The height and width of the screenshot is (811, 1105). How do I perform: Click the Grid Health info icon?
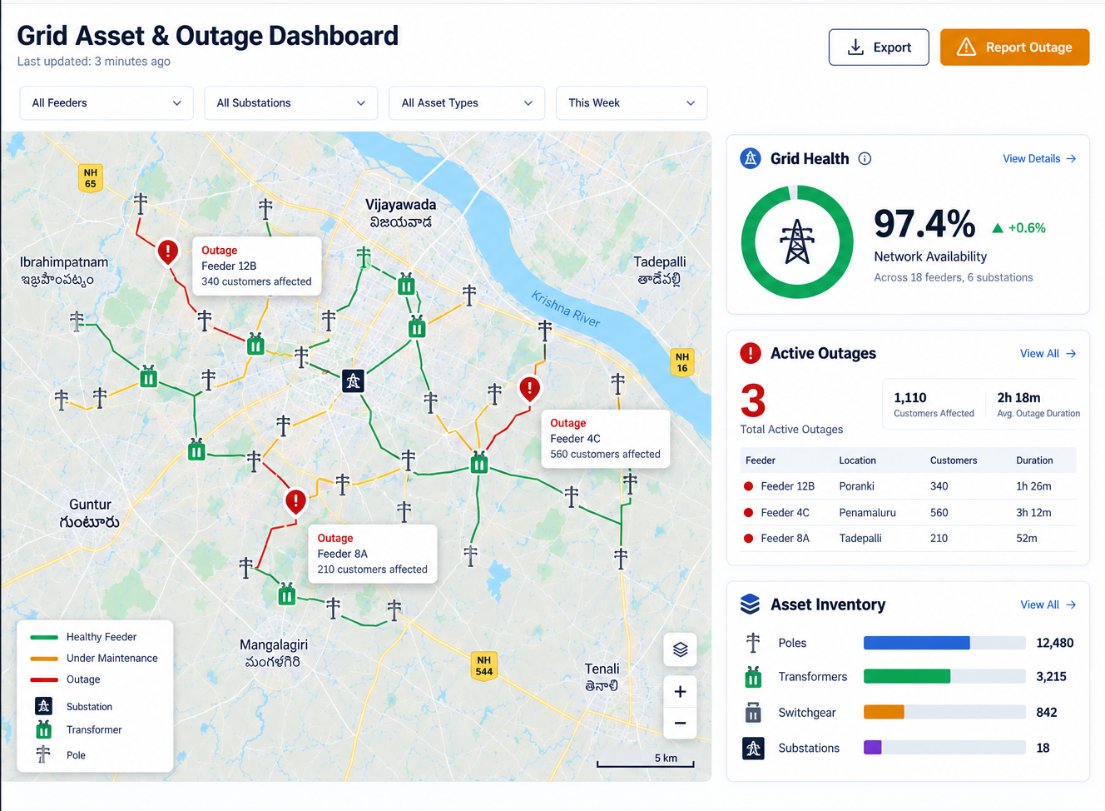coord(865,158)
